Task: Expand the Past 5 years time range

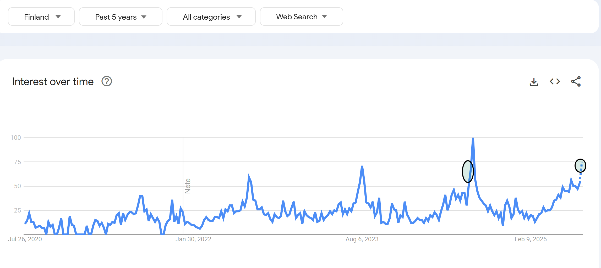Action: tap(121, 16)
